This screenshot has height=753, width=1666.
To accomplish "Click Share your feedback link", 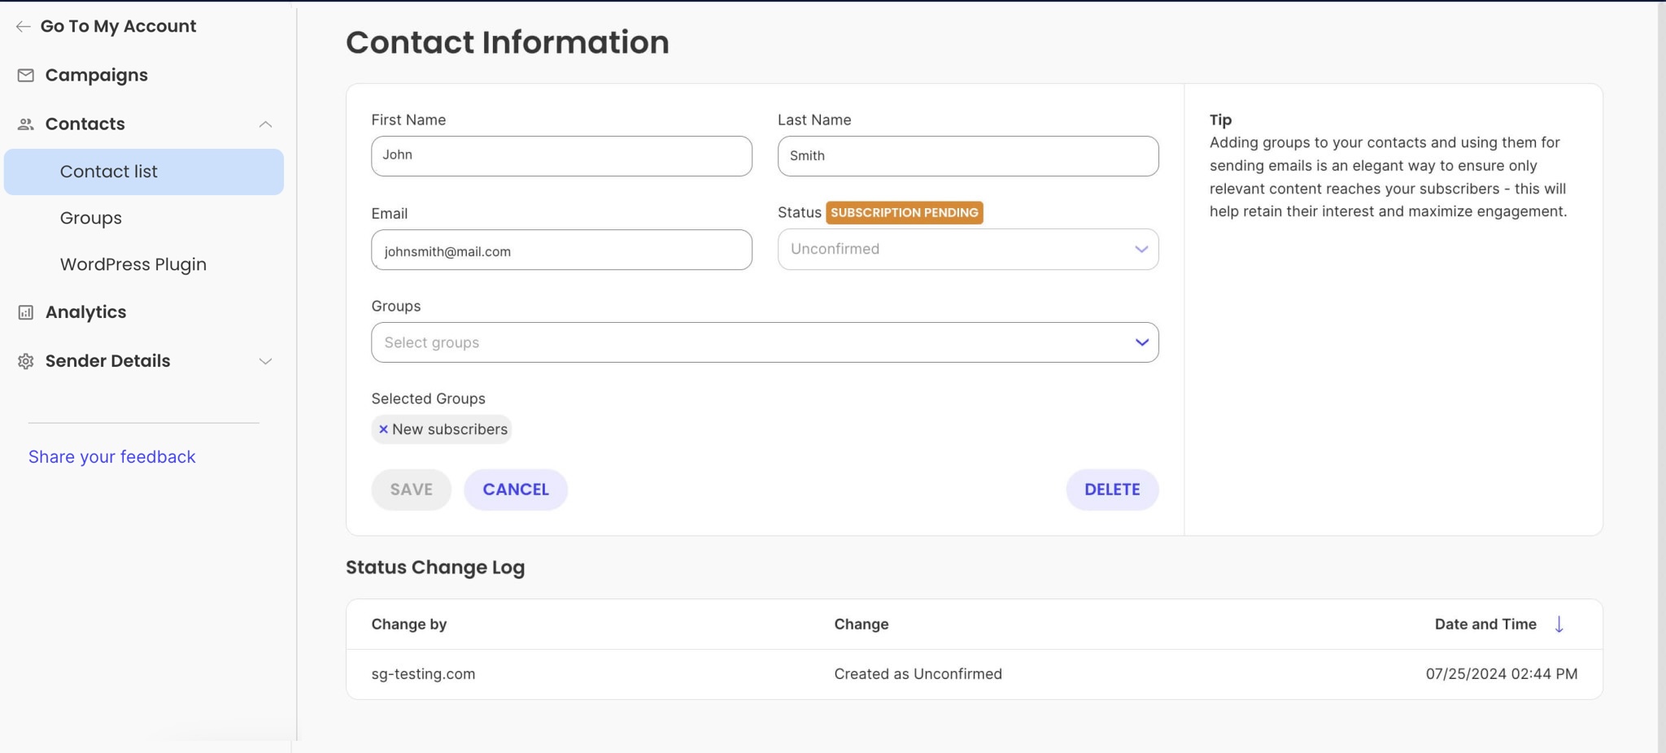I will 112,457.
